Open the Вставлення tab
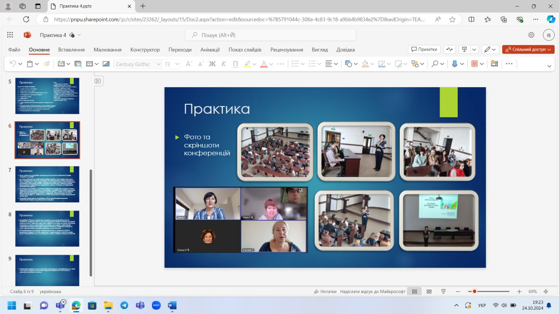The image size is (559, 314). coord(71,50)
